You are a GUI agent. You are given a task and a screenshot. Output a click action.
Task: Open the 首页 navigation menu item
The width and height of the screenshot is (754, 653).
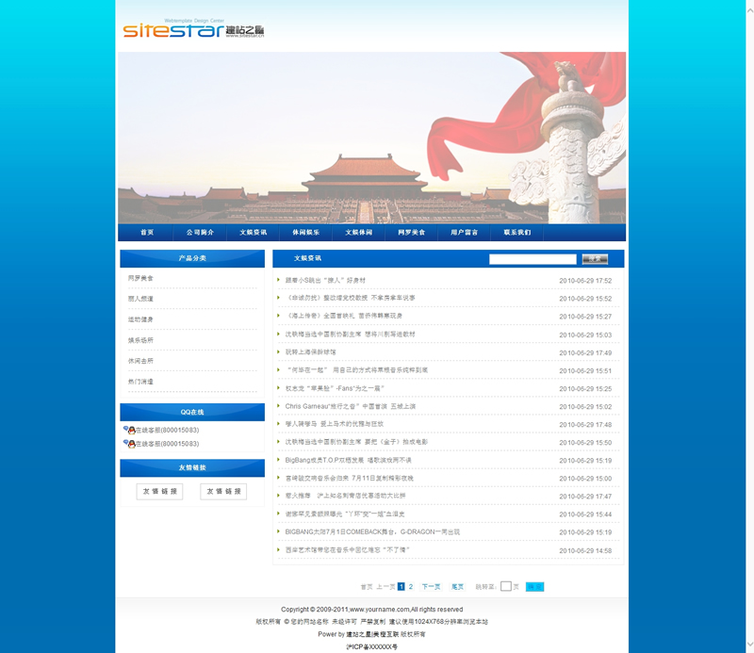(146, 232)
